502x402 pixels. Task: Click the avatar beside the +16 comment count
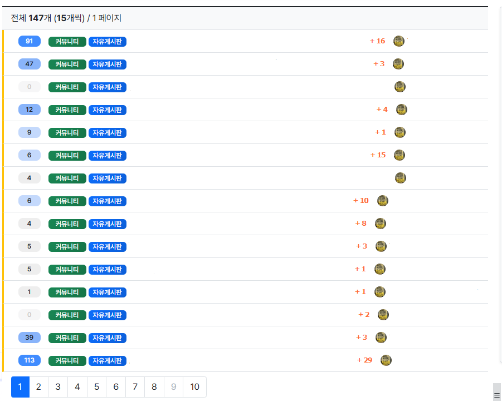point(398,41)
